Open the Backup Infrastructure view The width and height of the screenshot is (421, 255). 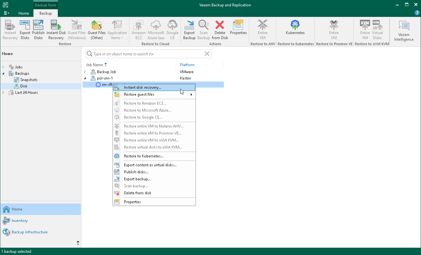click(x=40, y=232)
